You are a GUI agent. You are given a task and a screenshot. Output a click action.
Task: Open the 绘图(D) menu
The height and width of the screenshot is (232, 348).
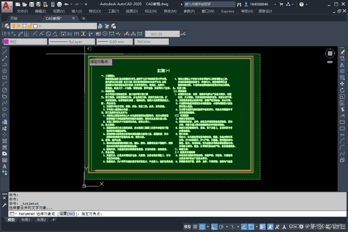click(132, 11)
